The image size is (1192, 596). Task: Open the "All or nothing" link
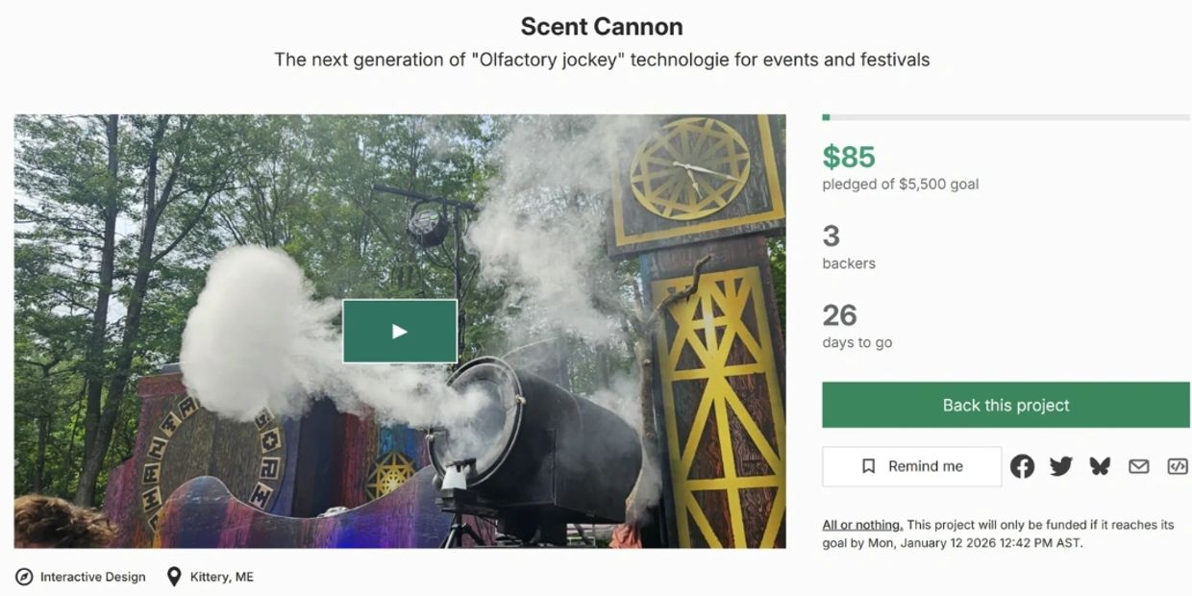860,524
